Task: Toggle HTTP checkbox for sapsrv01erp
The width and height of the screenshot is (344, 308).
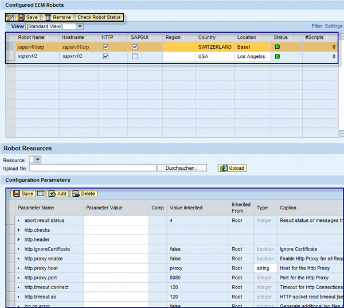Action: coord(105,46)
